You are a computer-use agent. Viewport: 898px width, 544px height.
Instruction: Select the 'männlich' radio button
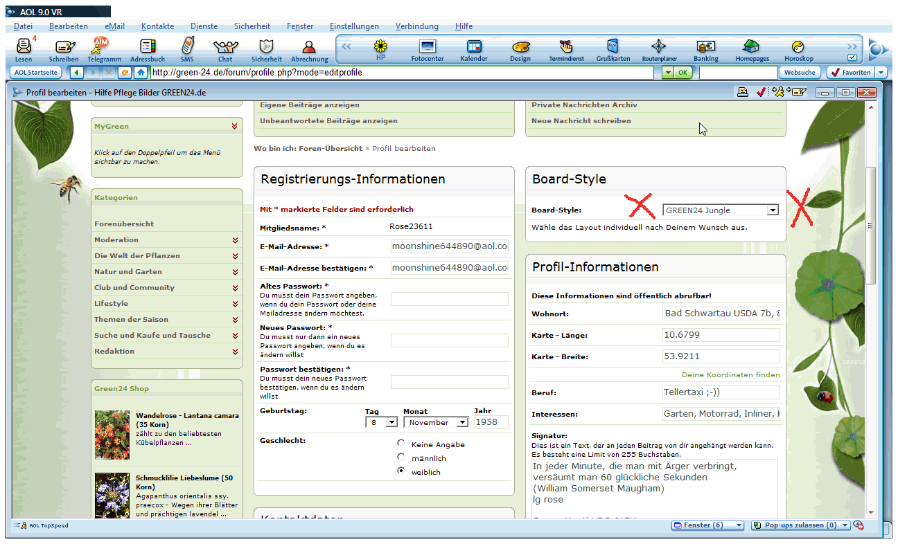(401, 457)
